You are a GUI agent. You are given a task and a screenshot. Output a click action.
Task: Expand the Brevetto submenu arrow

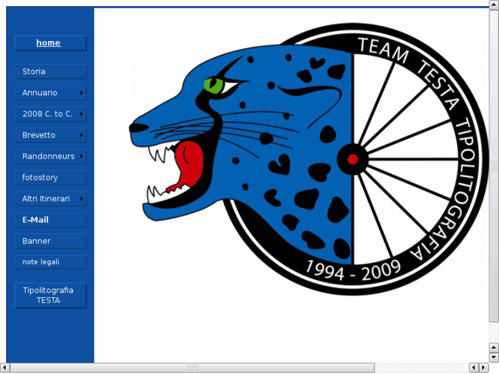tap(82, 135)
